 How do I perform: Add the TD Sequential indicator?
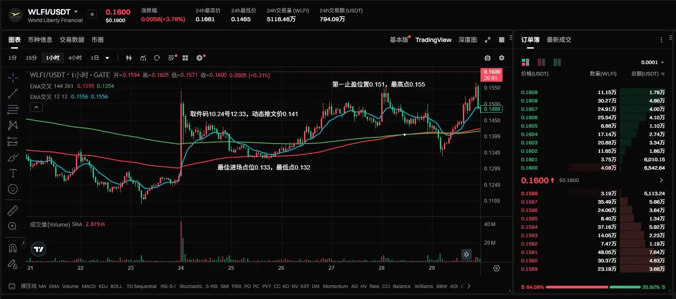tap(141, 286)
